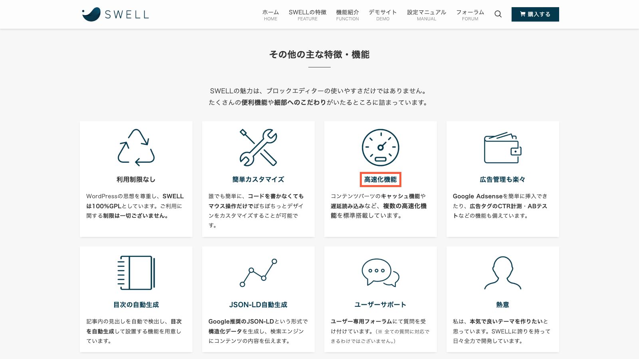The image size is (639, 359).
Task: Click the JSON-LD自動生成 heading link
Action: pos(258,305)
